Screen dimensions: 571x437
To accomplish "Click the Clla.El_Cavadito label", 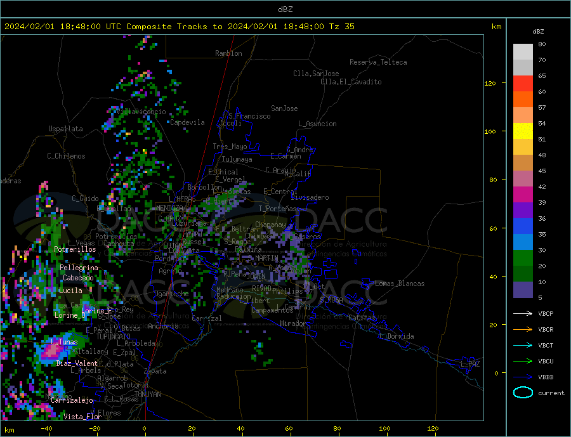I will (351, 82).
